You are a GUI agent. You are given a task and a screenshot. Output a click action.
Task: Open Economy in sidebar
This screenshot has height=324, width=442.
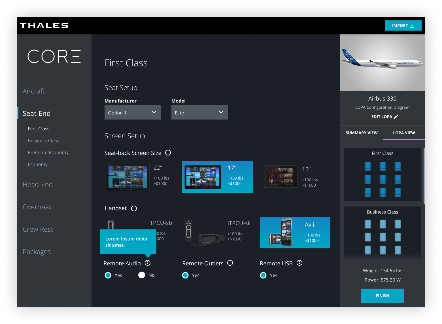(38, 164)
